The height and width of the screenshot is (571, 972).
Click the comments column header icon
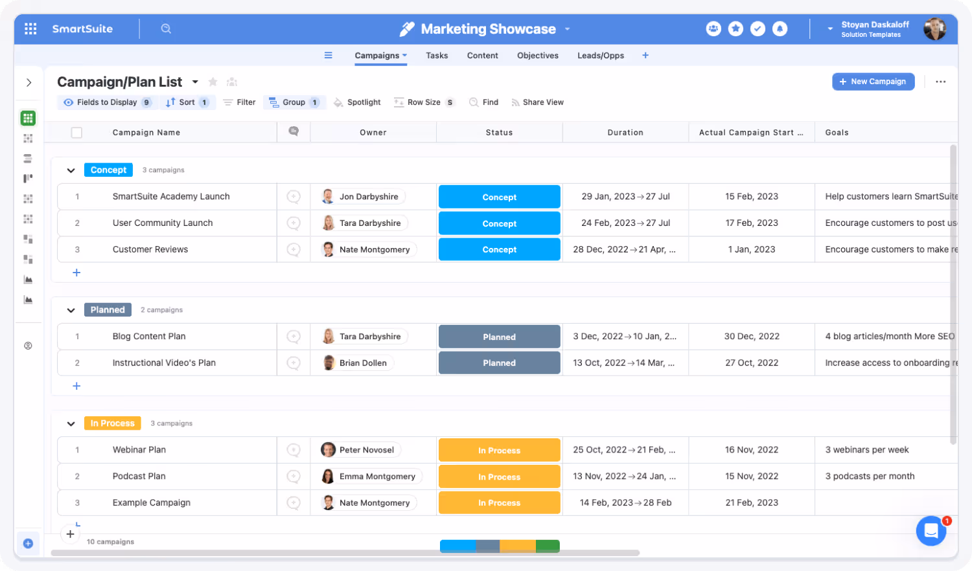click(x=294, y=131)
